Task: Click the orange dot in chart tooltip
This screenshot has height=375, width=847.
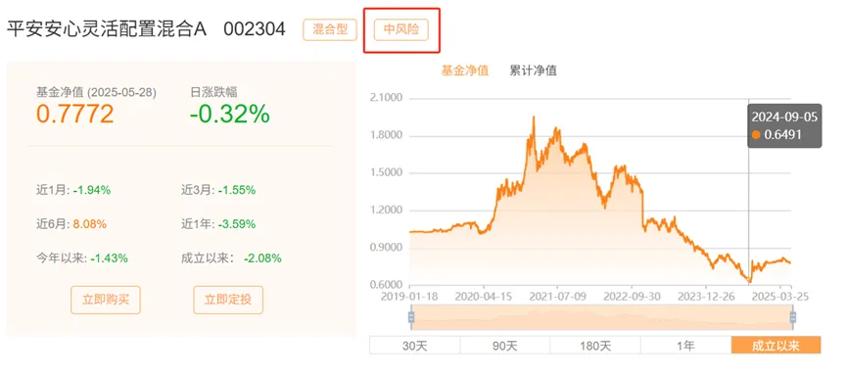Action: tap(756, 134)
